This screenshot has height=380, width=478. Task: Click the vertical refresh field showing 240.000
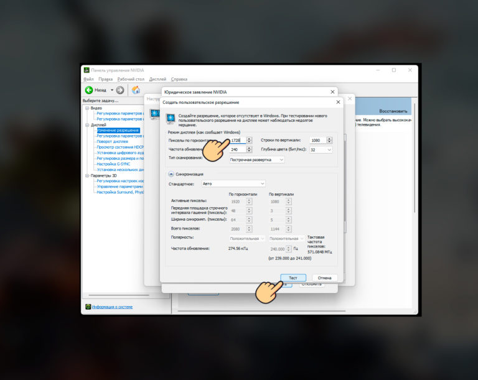click(278, 249)
